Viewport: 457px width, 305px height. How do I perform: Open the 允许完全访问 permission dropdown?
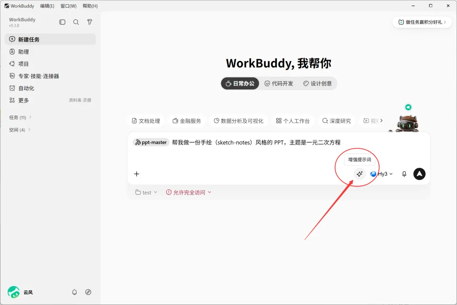[189, 192]
